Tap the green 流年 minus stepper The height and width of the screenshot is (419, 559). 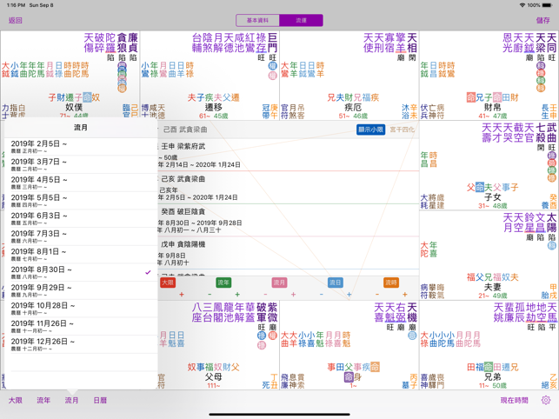tap(210, 295)
